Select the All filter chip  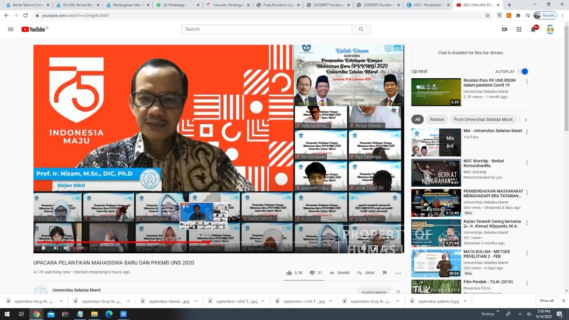417,119
